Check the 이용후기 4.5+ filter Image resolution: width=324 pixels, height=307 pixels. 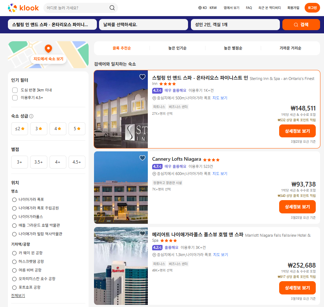click(15, 98)
